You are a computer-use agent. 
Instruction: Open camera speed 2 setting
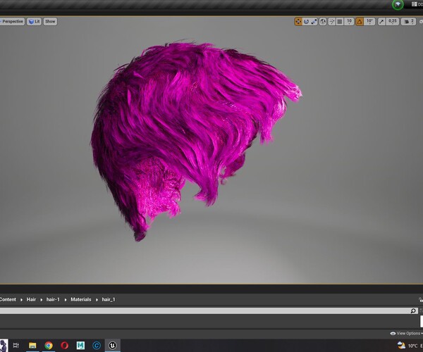pos(408,22)
